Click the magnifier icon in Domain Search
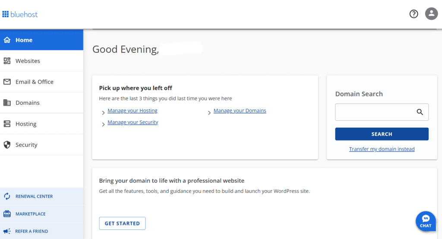Screen dimensions: 442x239 click(x=420, y=112)
